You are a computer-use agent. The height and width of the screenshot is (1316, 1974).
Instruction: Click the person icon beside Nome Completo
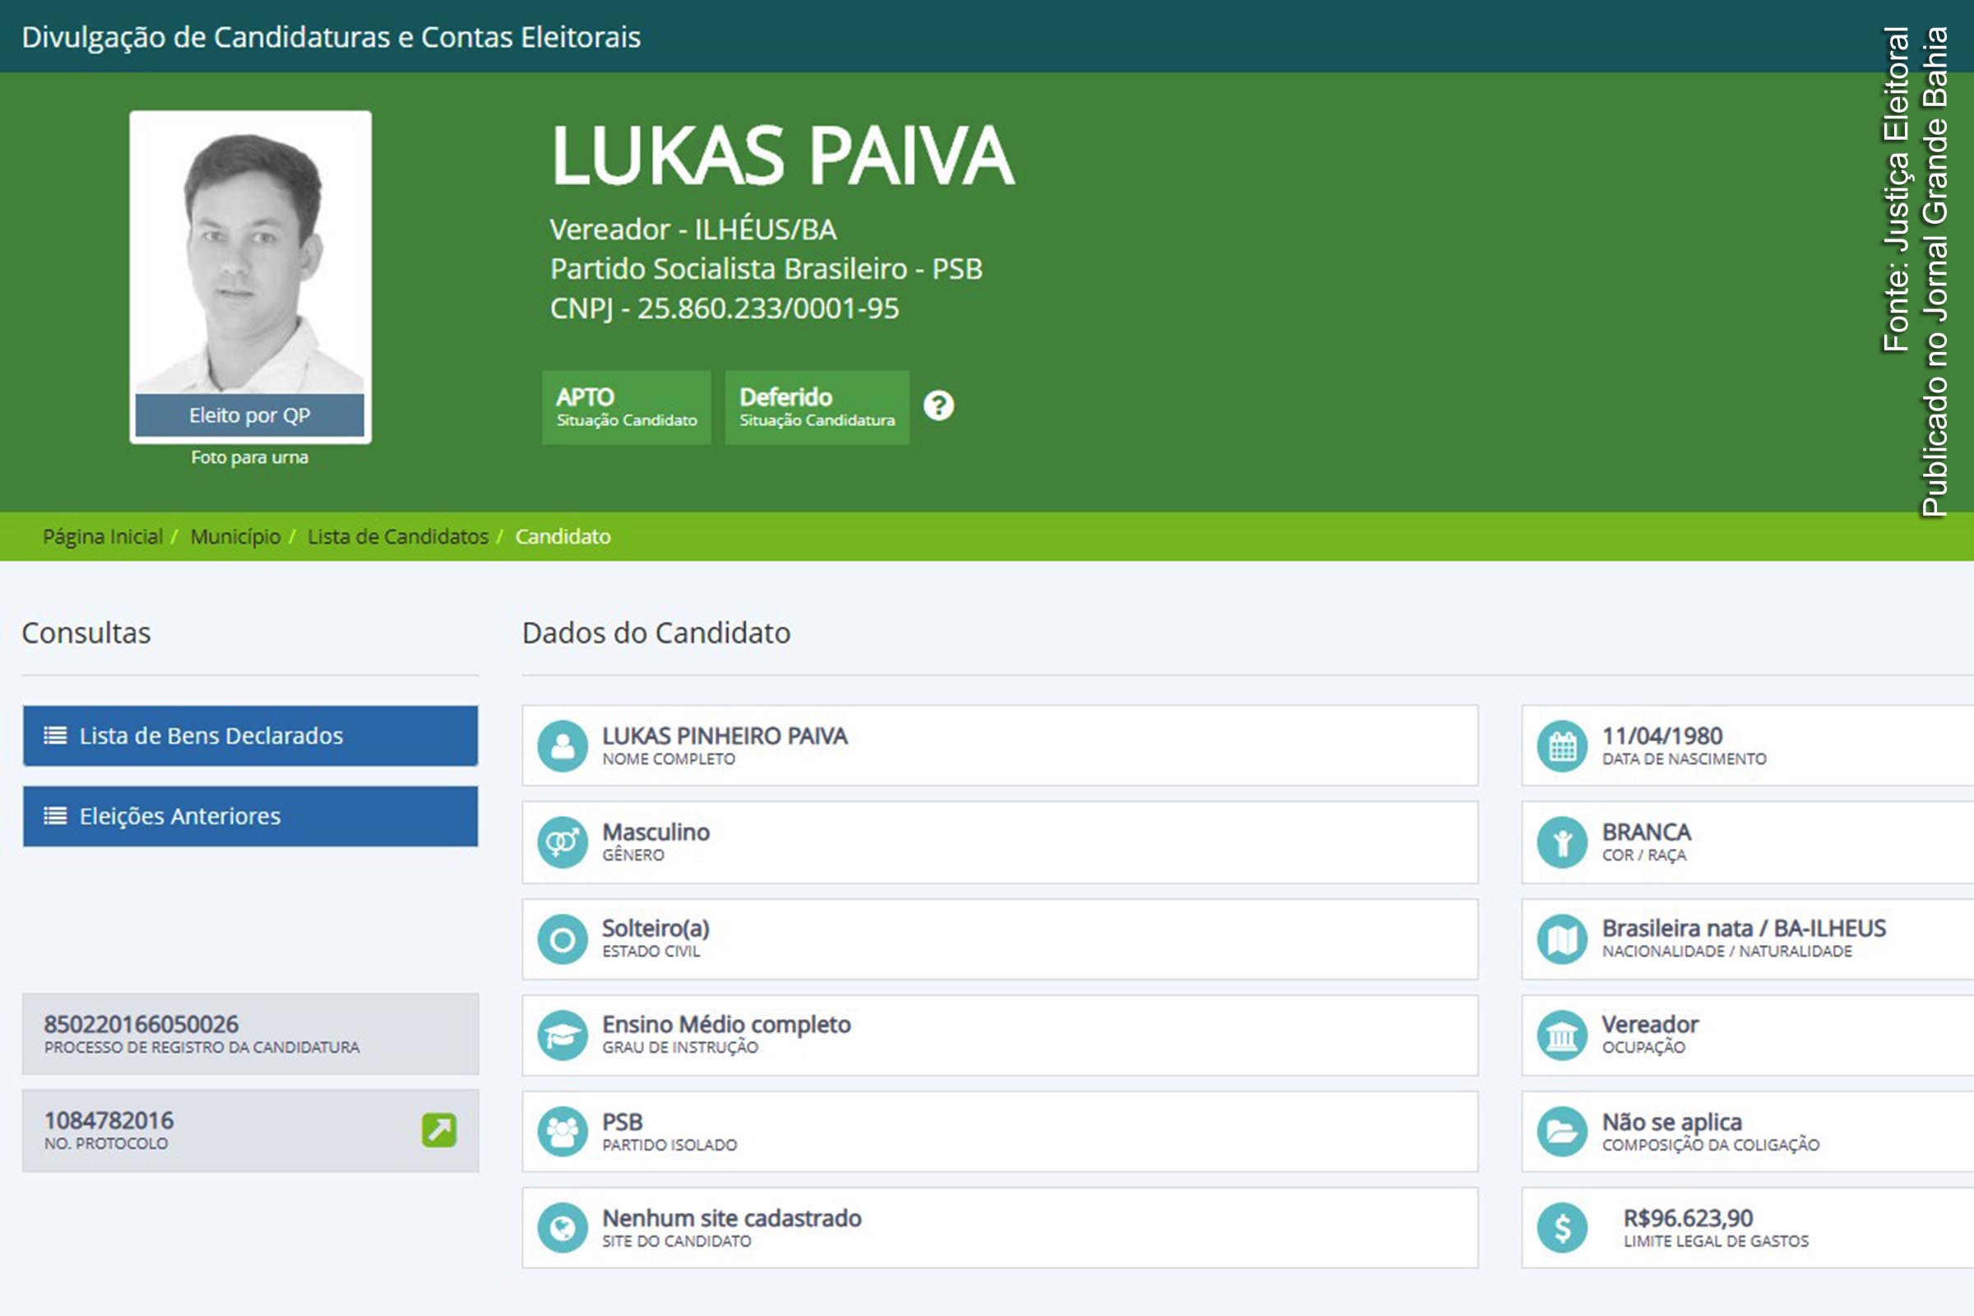(563, 746)
